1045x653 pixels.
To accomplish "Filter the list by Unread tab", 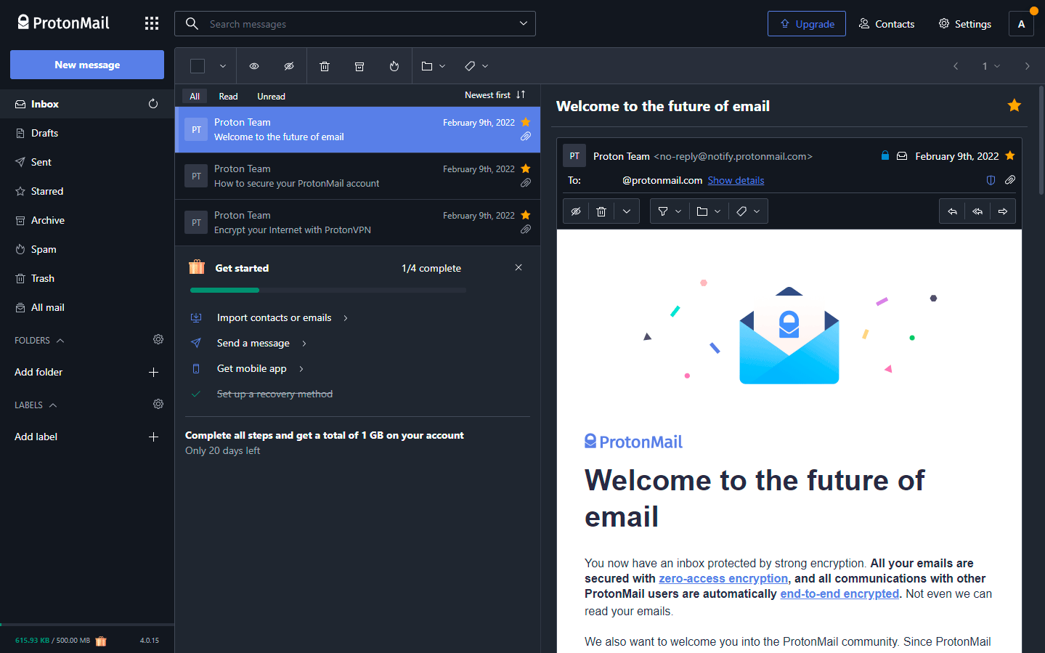I will pyautogui.click(x=271, y=97).
